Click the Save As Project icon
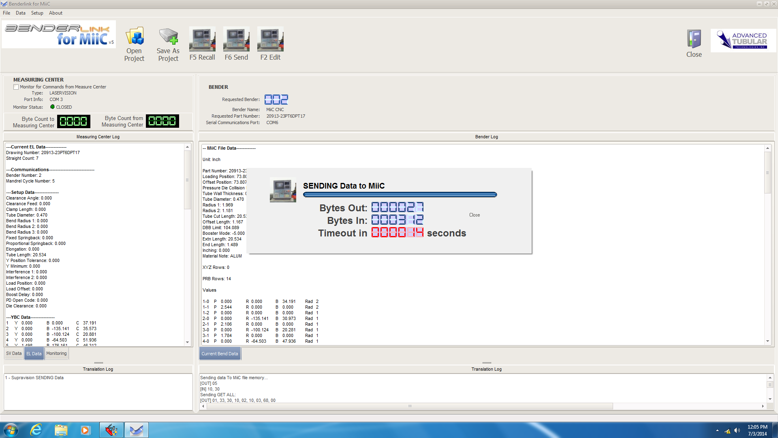Viewport: 778px width, 438px height. click(168, 44)
